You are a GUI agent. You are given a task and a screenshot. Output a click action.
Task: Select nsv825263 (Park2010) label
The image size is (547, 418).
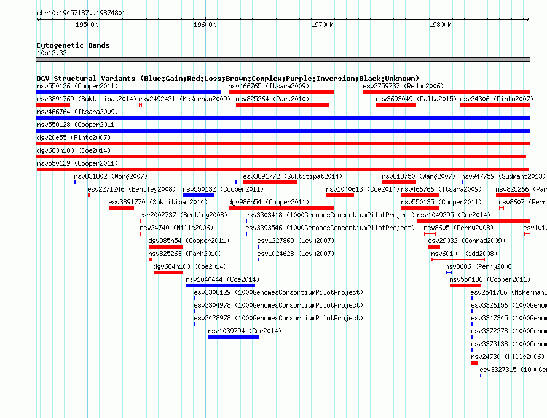(x=185, y=254)
